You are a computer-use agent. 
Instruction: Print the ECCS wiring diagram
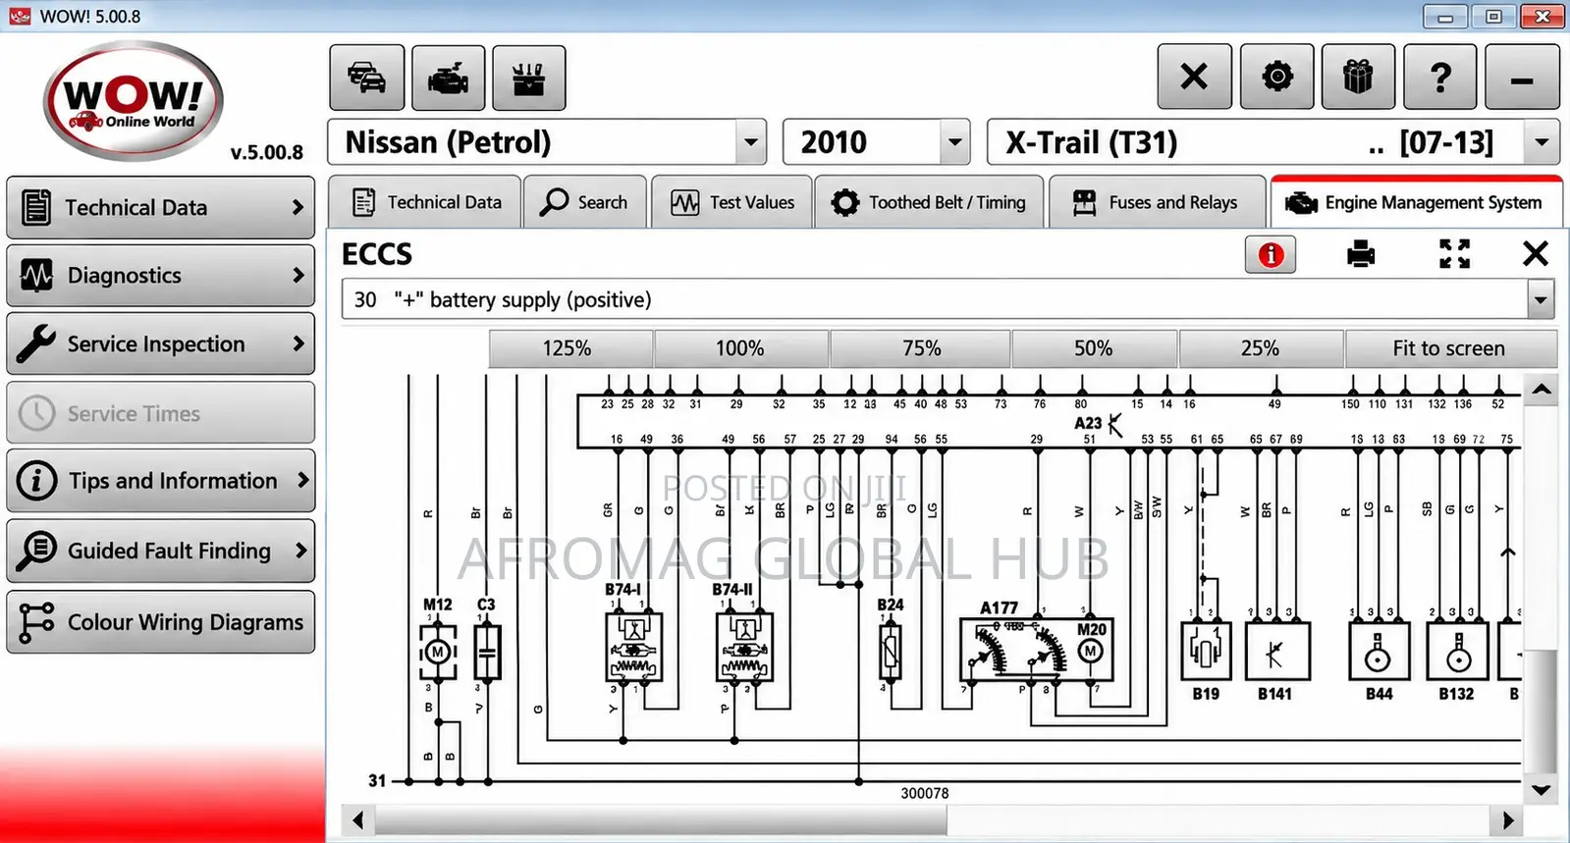(1361, 255)
